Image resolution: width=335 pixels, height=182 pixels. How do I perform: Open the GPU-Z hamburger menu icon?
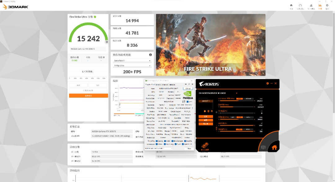click(192, 84)
